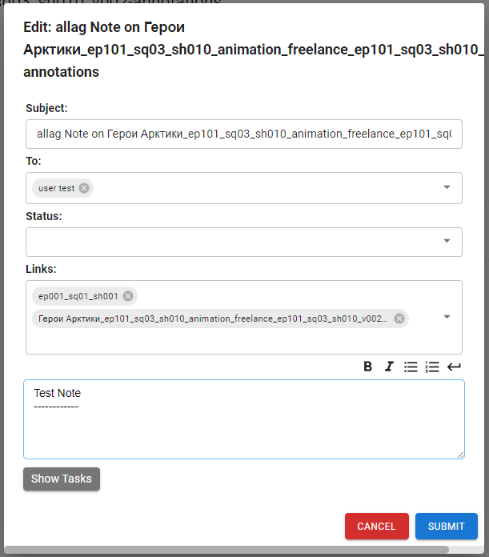
Task: Expand the Status dropdown
Action: pyautogui.click(x=447, y=242)
